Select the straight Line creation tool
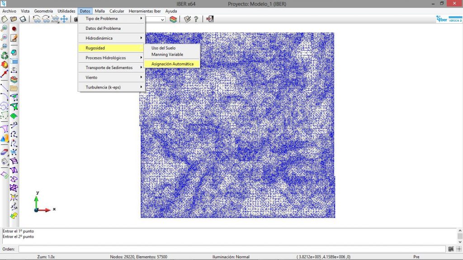The image size is (463, 260). coord(5,87)
